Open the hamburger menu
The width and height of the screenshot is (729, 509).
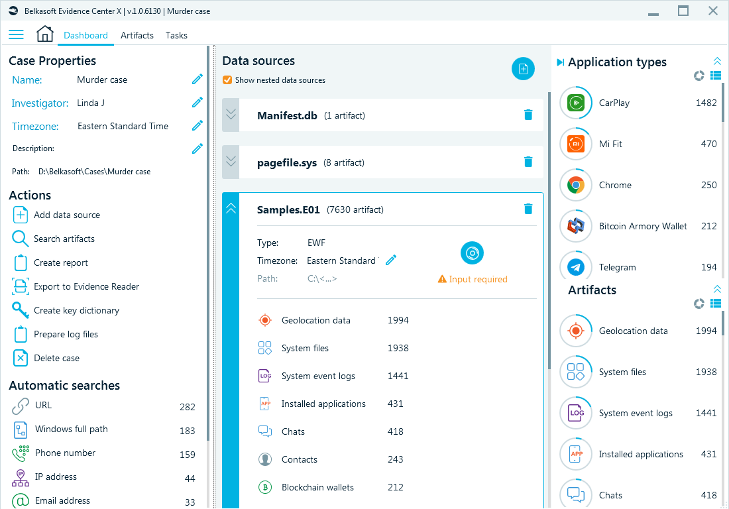click(17, 35)
